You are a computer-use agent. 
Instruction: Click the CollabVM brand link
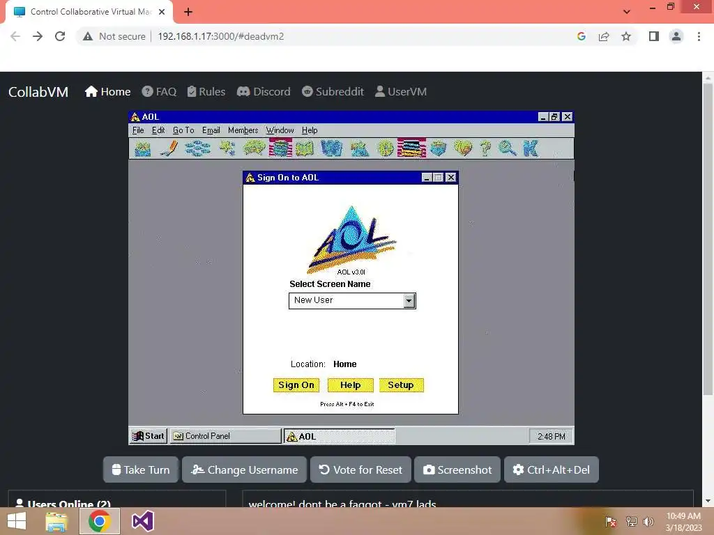(38, 92)
